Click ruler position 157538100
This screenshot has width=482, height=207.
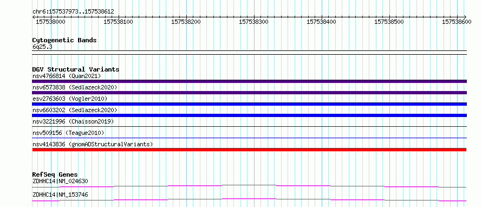[119, 22]
